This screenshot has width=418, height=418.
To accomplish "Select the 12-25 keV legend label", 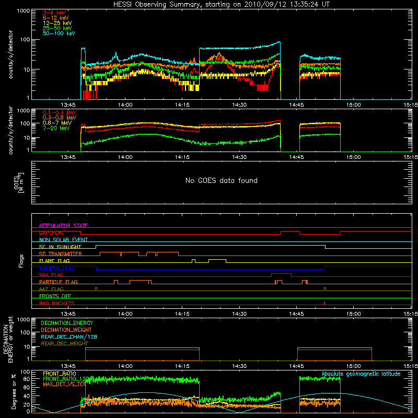I will tap(57, 23).
